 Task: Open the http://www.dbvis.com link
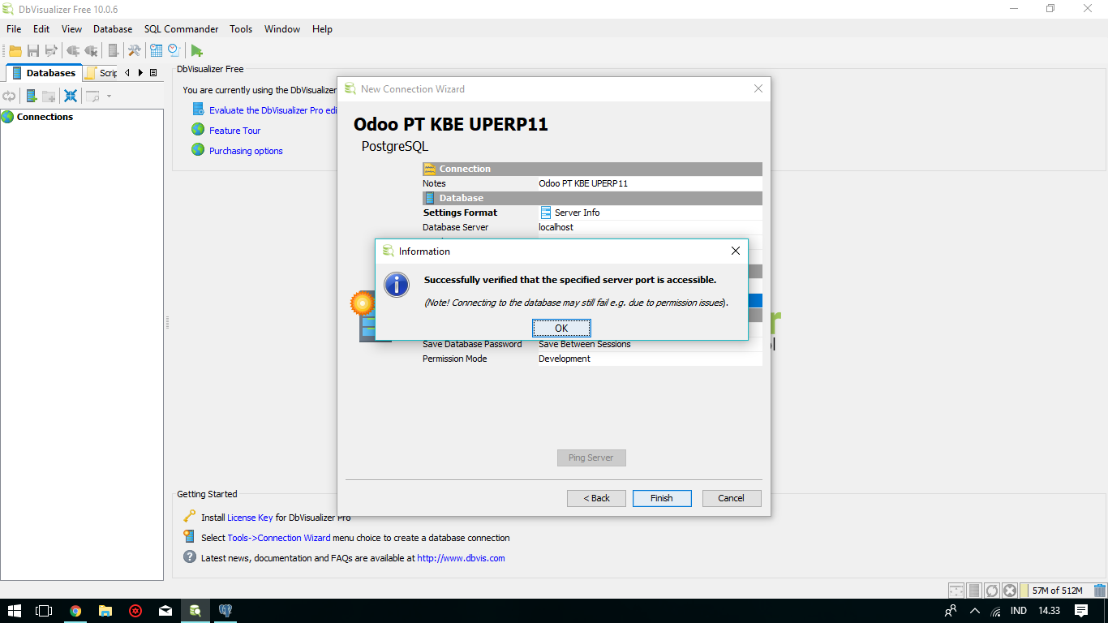(x=461, y=558)
